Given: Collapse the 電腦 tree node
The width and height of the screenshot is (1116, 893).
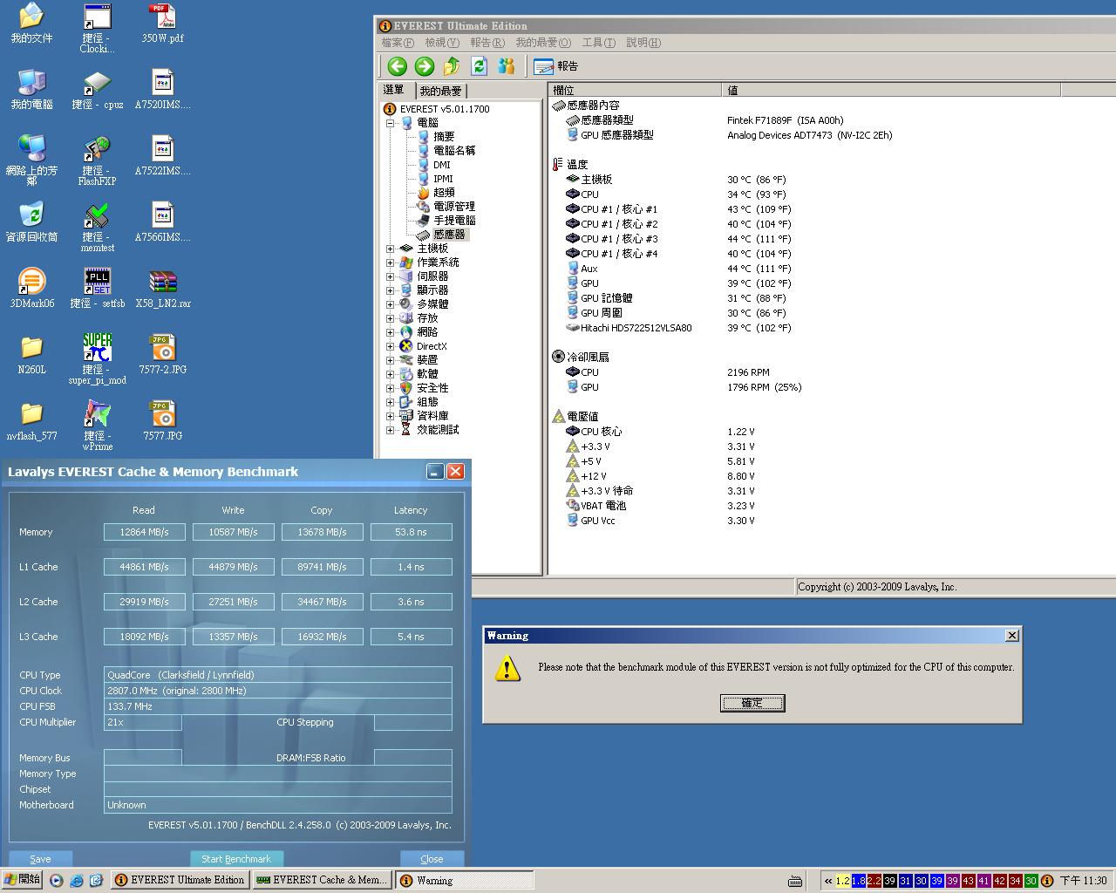Looking at the screenshot, I should click(x=391, y=123).
